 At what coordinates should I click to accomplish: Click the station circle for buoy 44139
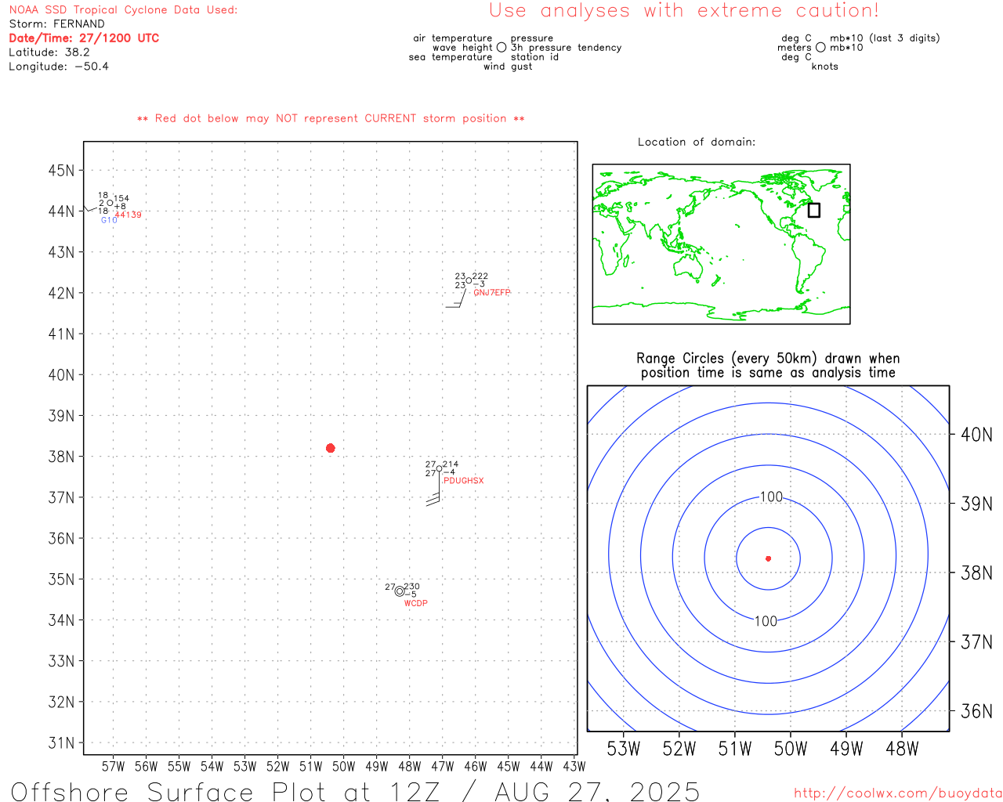pyautogui.click(x=110, y=203)
